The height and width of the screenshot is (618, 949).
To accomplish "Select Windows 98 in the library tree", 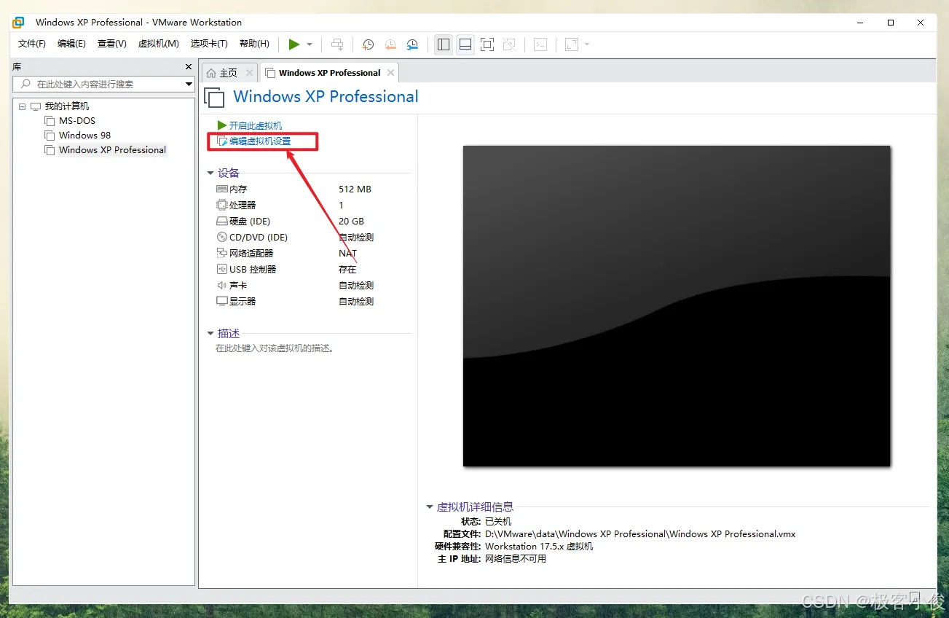I will point(84,136).
